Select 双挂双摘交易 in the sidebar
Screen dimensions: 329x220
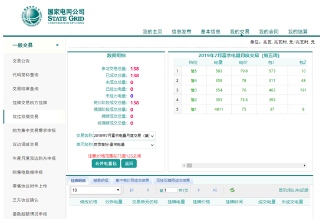click(x=25, y=117)
